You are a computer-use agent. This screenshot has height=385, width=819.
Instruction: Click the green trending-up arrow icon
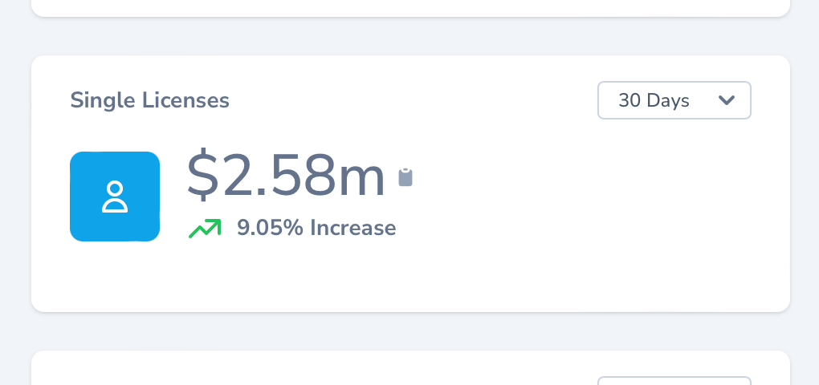coord(205,229)
